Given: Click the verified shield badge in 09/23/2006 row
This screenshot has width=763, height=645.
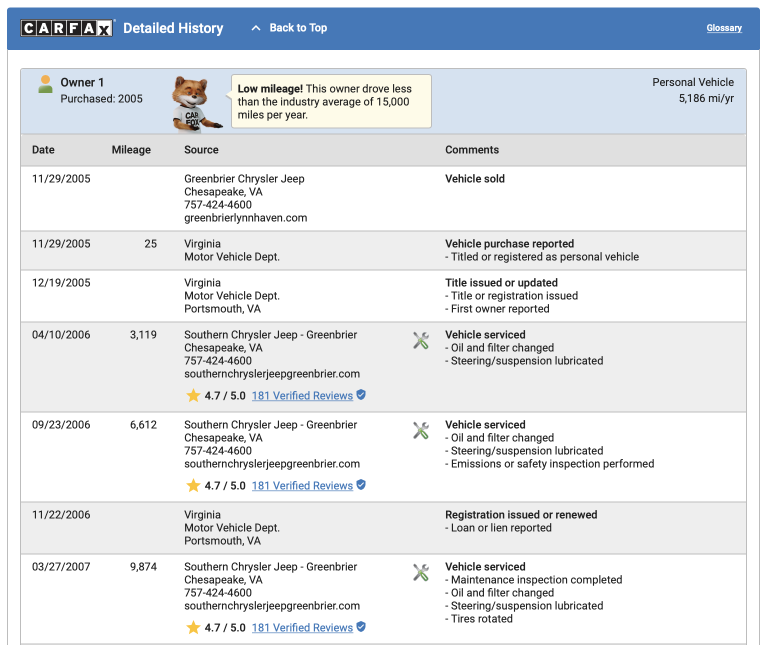Looking at the screenshot, I should 361,485.
